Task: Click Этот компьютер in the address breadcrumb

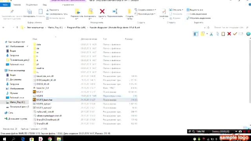Action: [x=35, y=27]
